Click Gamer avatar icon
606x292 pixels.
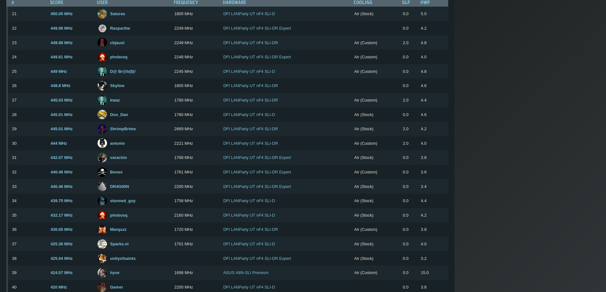[x=102, y=287]
